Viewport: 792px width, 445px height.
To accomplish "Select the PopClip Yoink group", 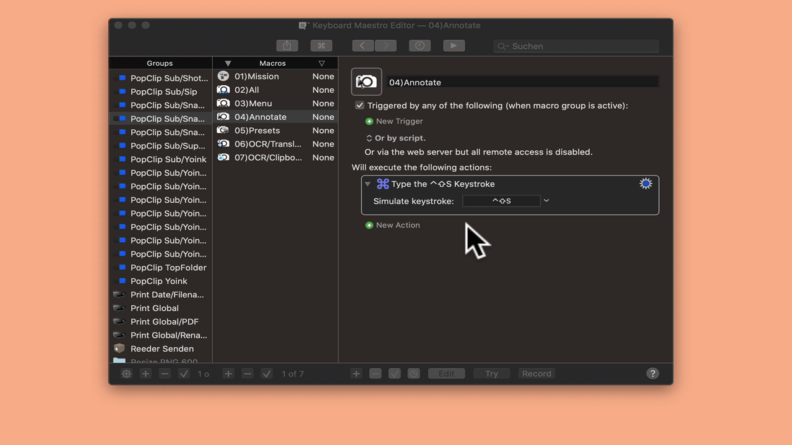I will (x=161, y=281).
